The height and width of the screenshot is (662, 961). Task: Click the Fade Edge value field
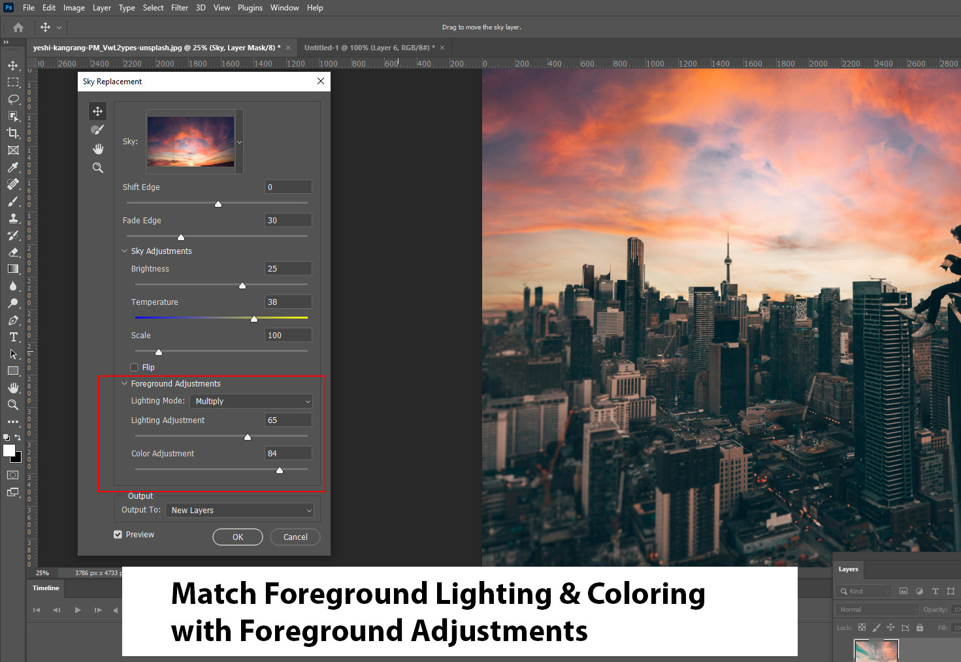288,221
